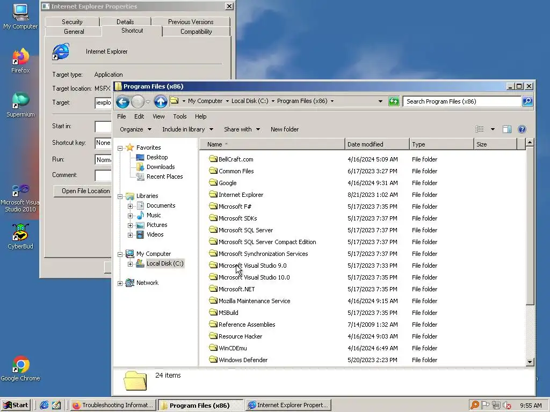Switch to Troubleshooting Information taskbar window
Viewport: 550px width, 412px height.
pyautogui.click(x=113, y=406)
